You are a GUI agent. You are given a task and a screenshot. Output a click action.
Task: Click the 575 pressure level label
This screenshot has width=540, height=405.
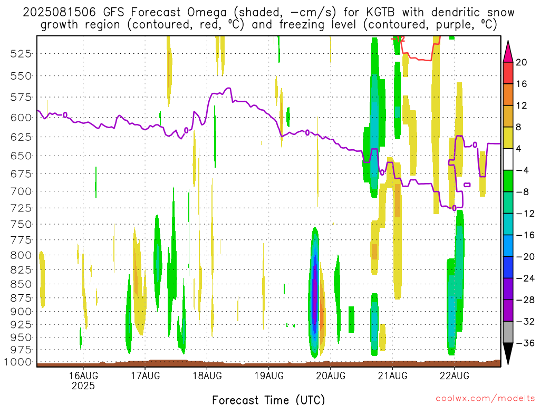[x=21, y=97]
